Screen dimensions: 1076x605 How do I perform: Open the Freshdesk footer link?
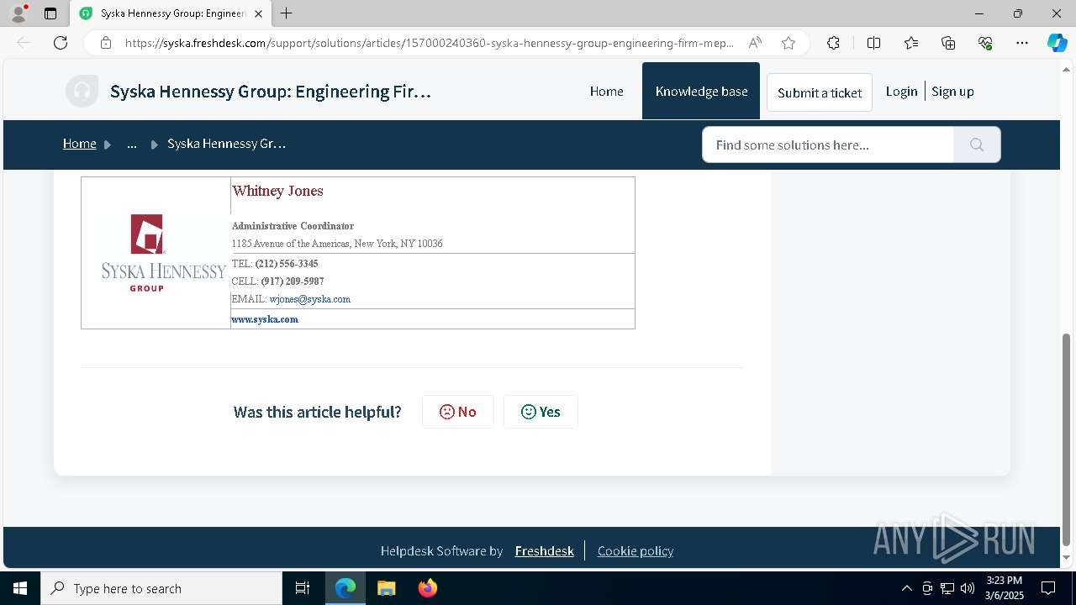[545, 551]
